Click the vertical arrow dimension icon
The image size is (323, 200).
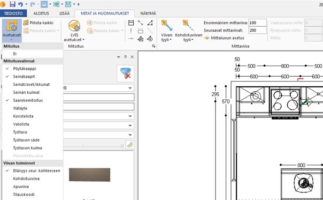(131, 31)
